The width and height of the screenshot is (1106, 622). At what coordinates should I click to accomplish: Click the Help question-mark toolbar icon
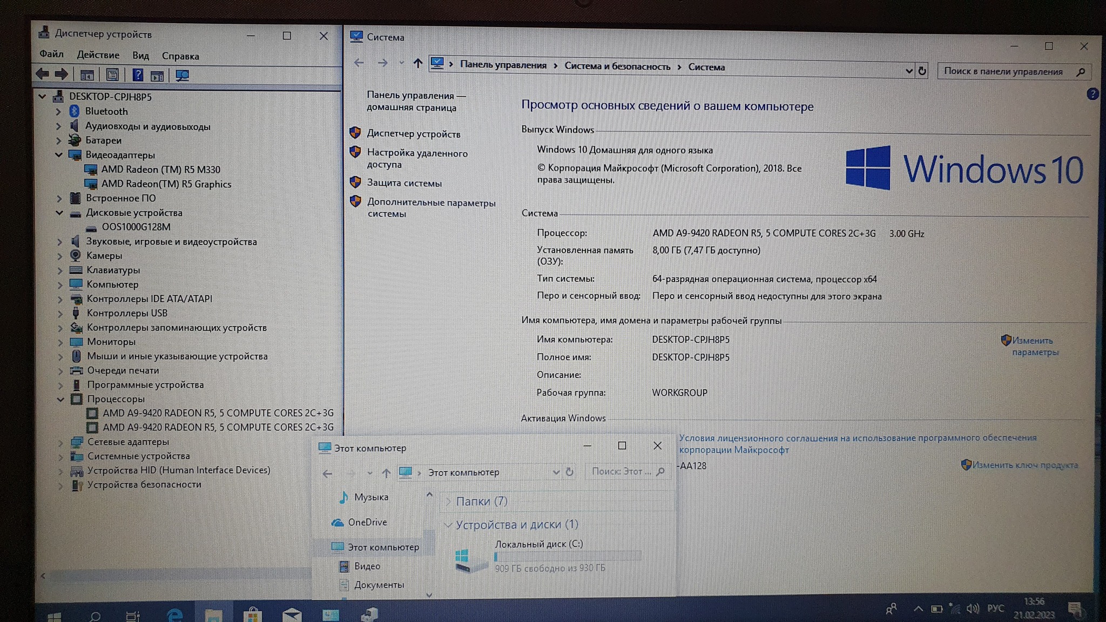click(x=138, y=75)
